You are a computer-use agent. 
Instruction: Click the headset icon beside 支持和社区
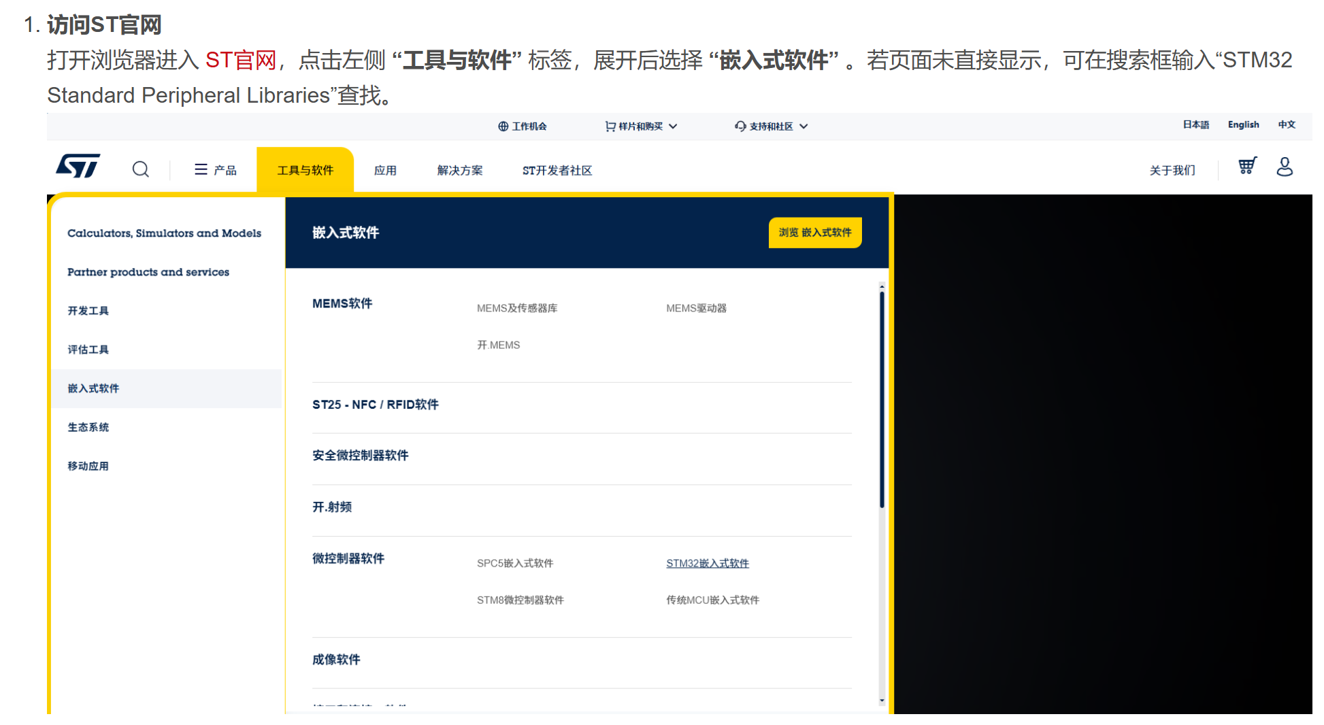[740, 127]
